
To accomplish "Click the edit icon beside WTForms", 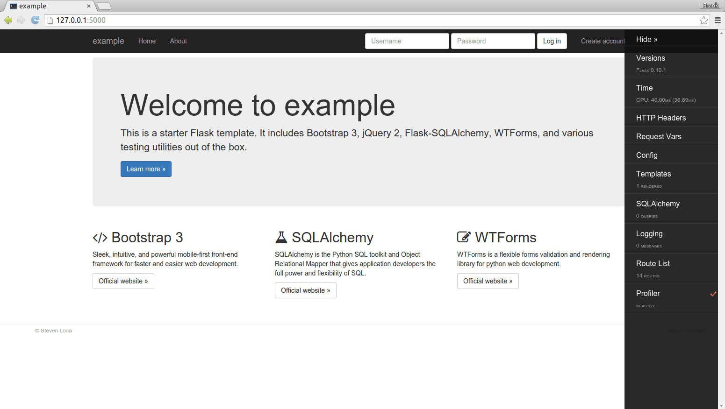I will (464, 237).
